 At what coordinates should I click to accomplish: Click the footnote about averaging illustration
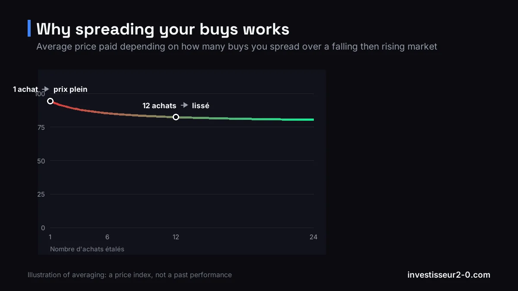tap(129, 275)
